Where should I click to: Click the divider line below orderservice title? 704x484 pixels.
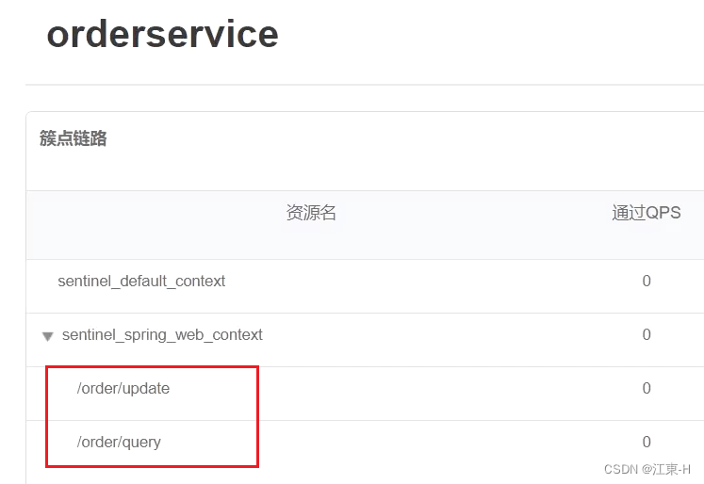coord(364,85)
